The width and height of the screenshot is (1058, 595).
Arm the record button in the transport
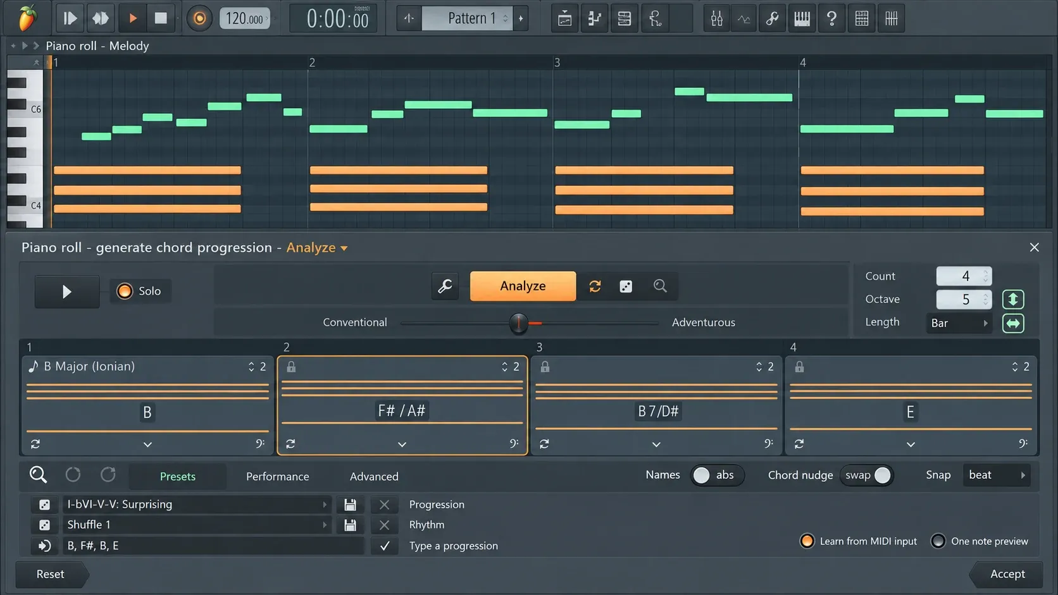tap(199, 18)
